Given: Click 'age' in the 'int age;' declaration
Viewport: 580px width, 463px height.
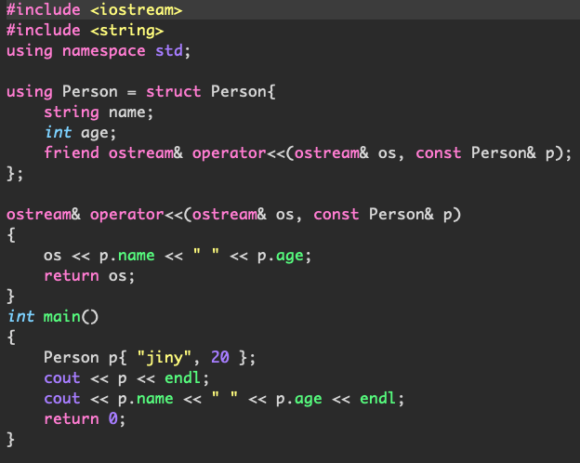Looking at the screenshot, I should click(x=95, y=133).
